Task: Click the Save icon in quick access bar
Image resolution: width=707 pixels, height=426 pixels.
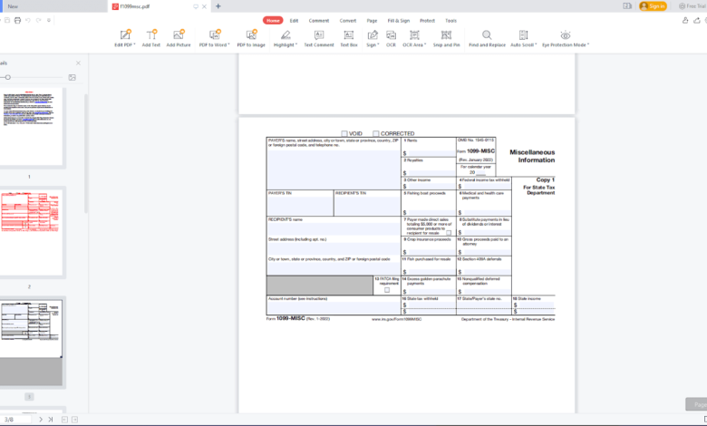Action: point(7,20)
